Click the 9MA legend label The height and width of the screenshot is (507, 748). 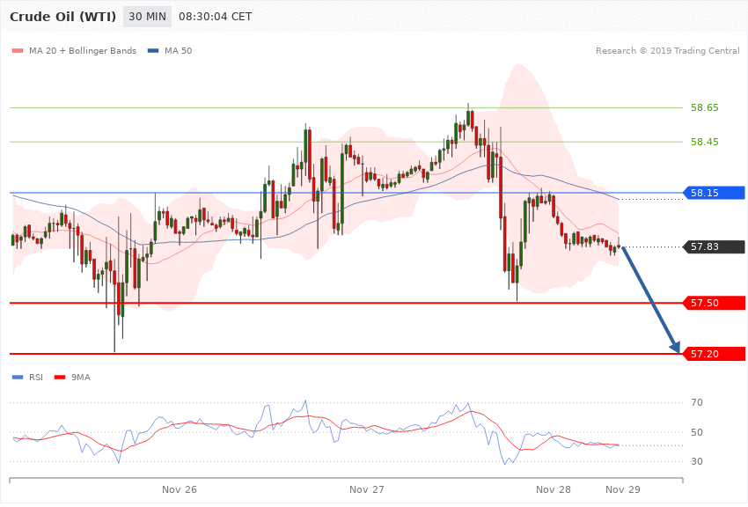tap(81, 378)
